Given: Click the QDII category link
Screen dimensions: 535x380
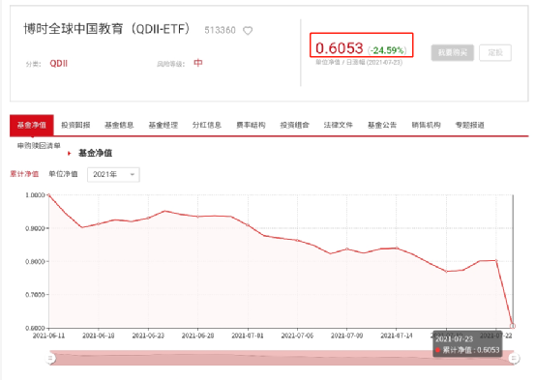Looking at the screenshot, I should point(59,64).
